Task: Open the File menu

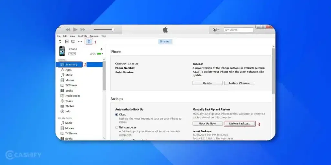Action: tap(59, 36)
